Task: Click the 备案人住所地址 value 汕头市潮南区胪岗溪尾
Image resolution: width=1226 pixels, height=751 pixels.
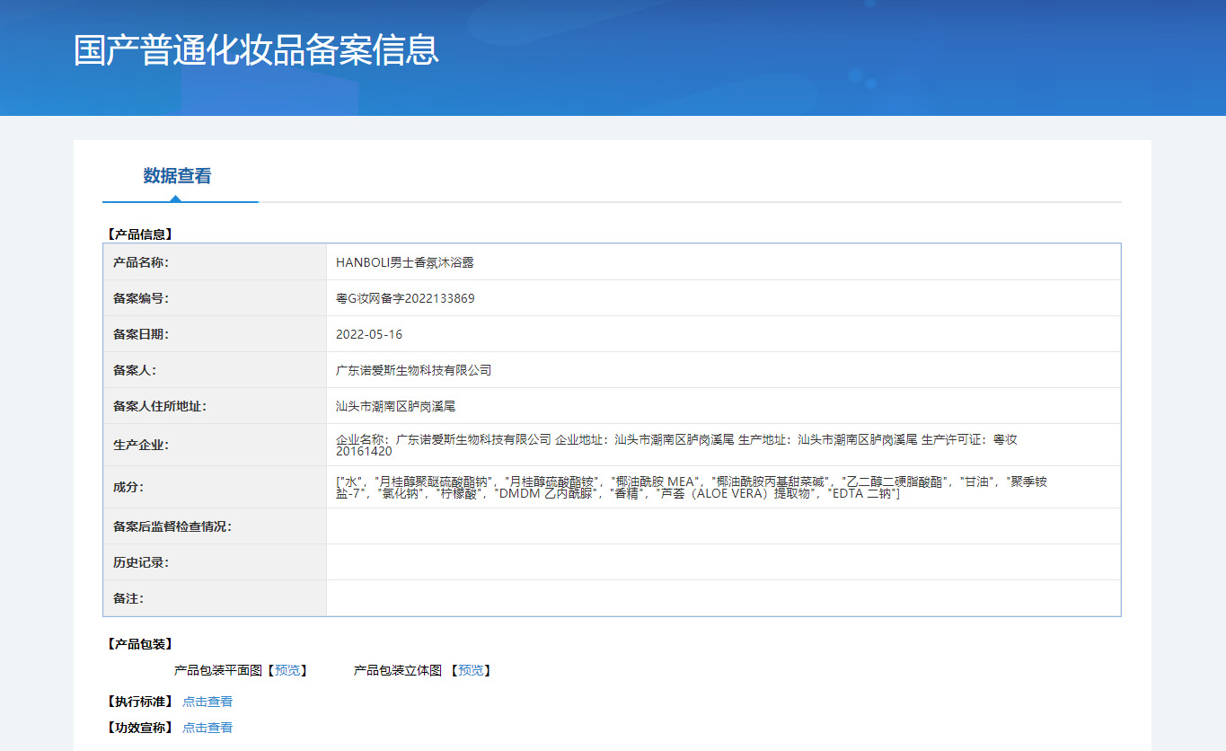Action: coord(396,406)
